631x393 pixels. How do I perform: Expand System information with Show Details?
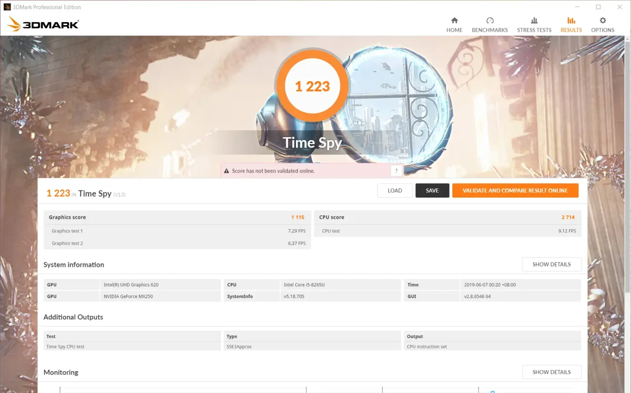551,264
